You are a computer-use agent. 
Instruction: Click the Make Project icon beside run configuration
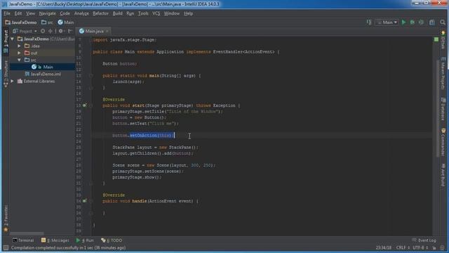[369, 22]
